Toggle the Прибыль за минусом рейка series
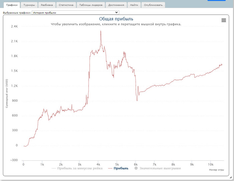Viewport: 234px width, 181px height. tap(77, 168)
